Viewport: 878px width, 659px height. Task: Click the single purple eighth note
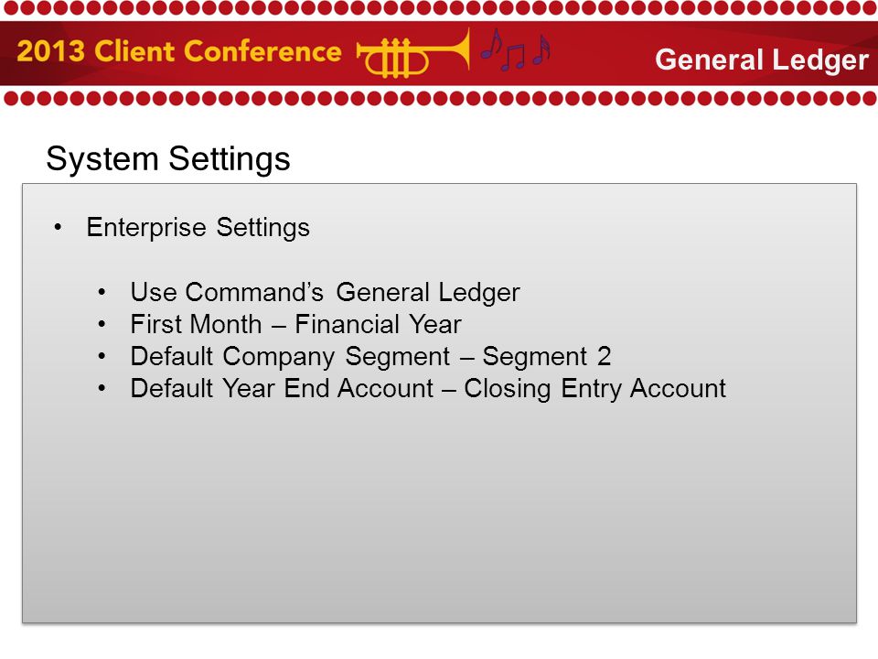[491, 44]
